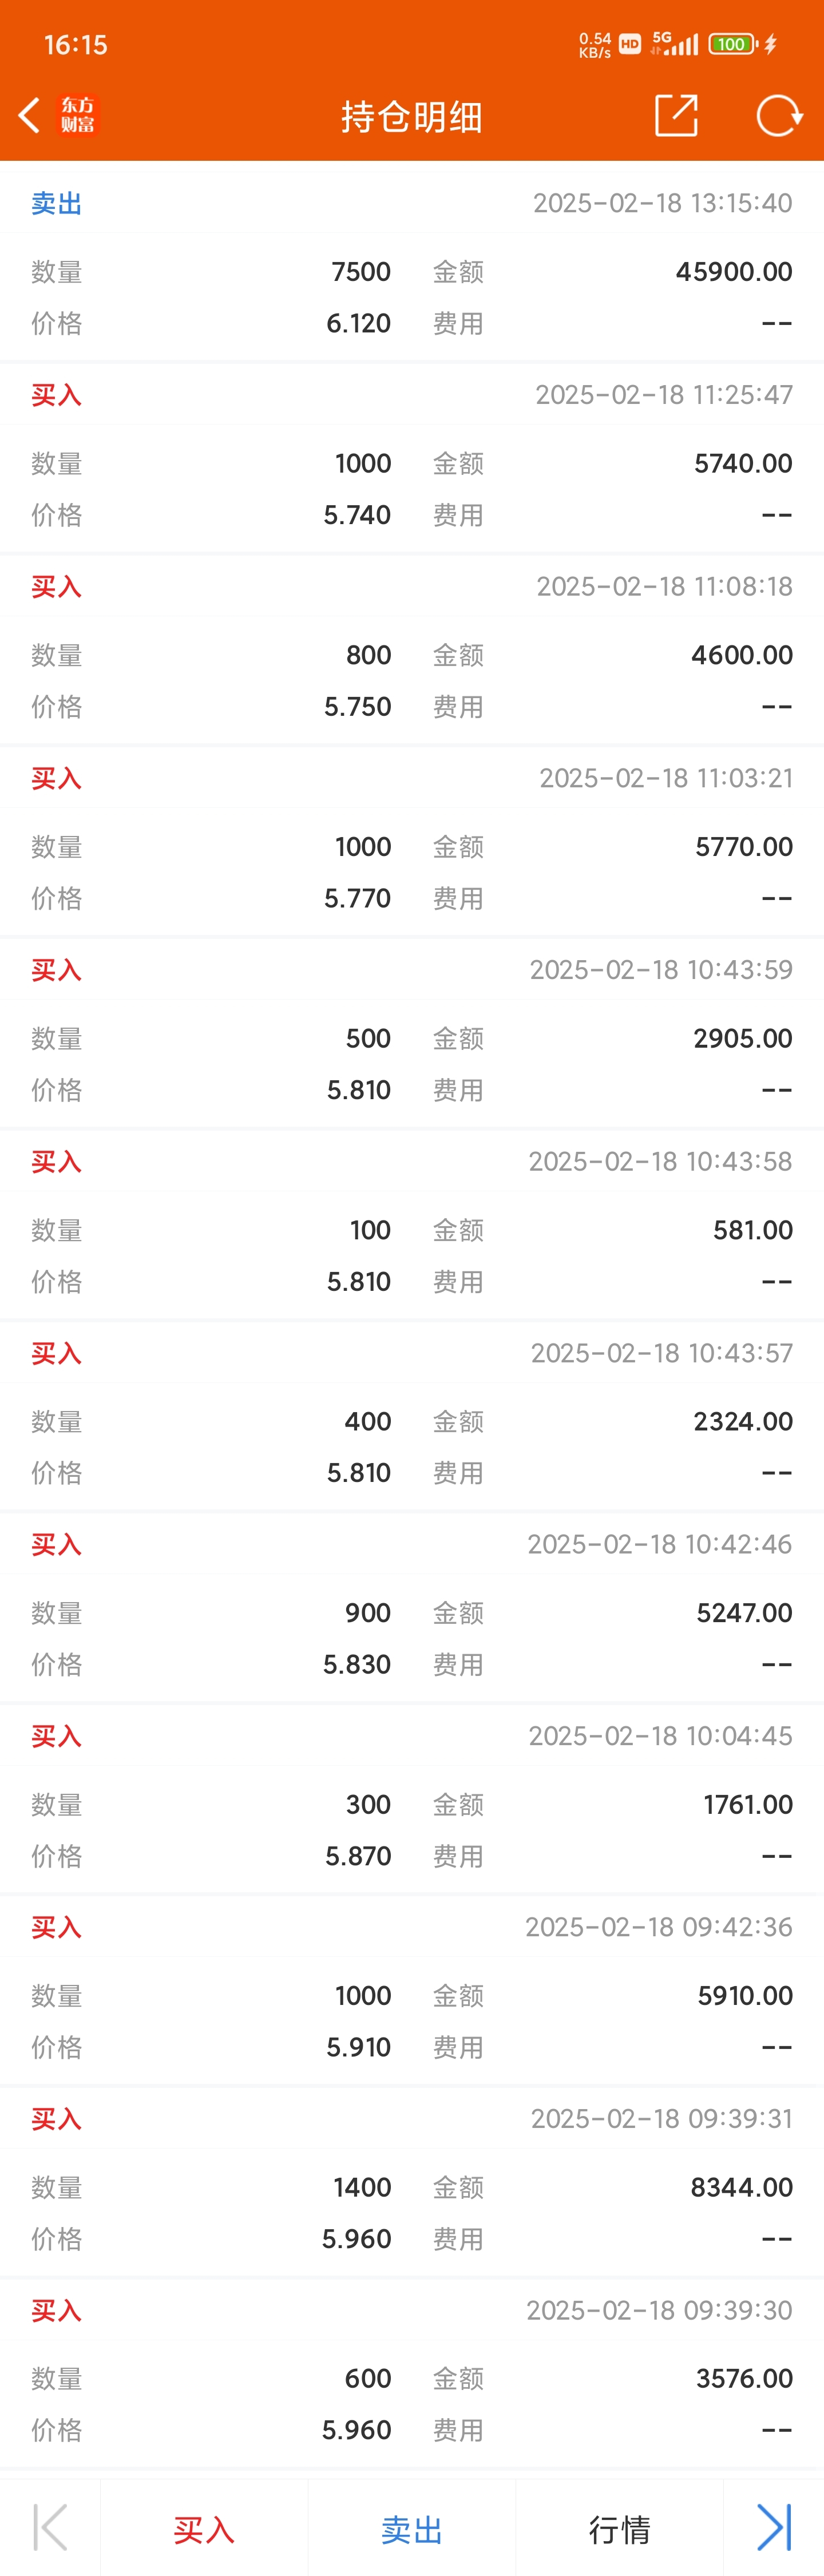
Task: Tap the 买入 button in bottom bar
Action: click(x=204, y=2529)
